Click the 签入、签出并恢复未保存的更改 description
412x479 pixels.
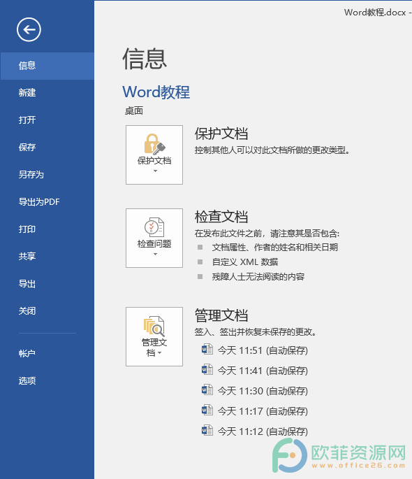256,331
